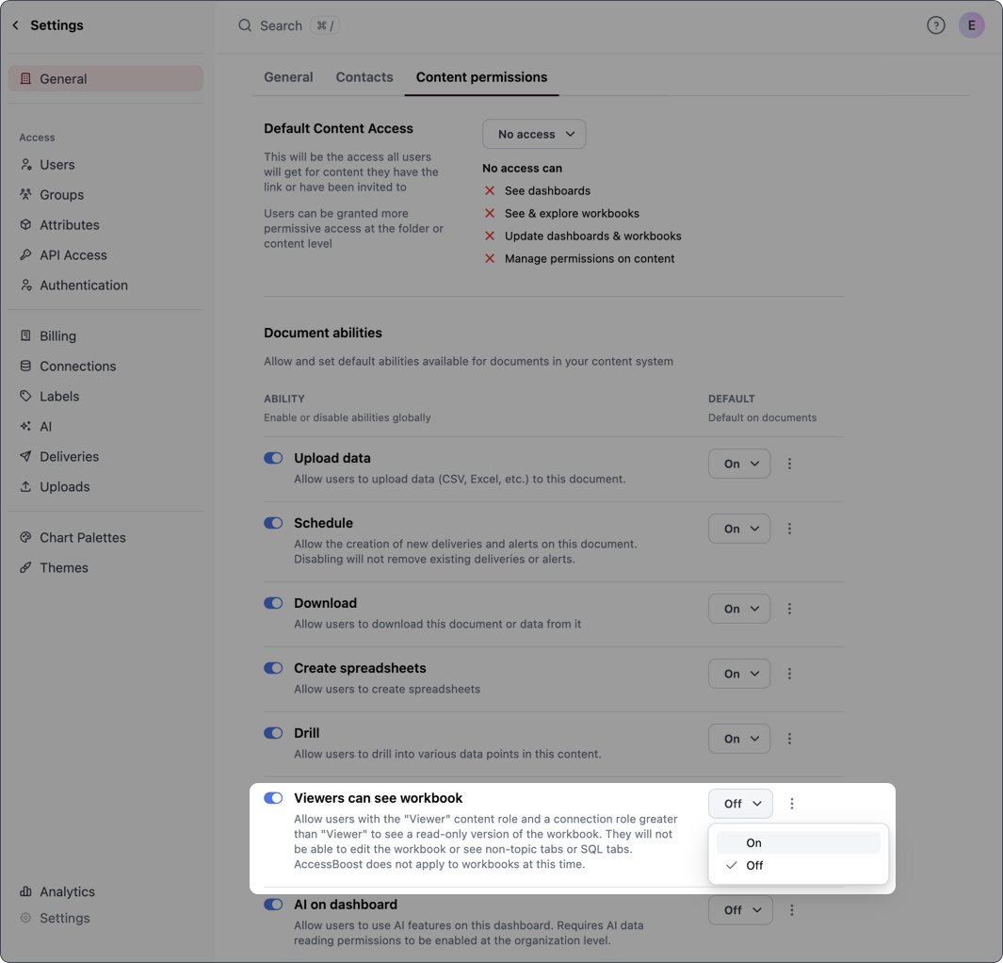Open AI on dashboard default dropdown

tap(740, 910)
